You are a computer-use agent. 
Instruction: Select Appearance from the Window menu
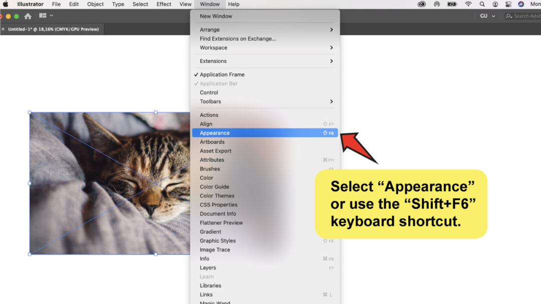pos(214,132)
